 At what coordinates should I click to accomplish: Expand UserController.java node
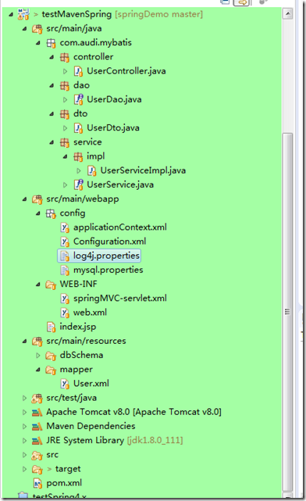[65, 71]
